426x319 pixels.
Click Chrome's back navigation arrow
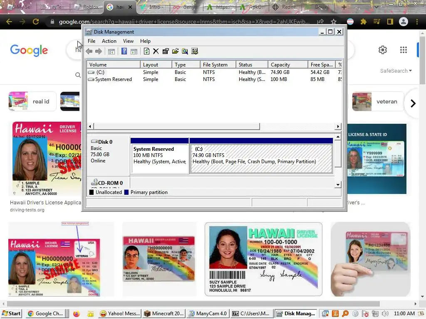[x=9, y=22]
